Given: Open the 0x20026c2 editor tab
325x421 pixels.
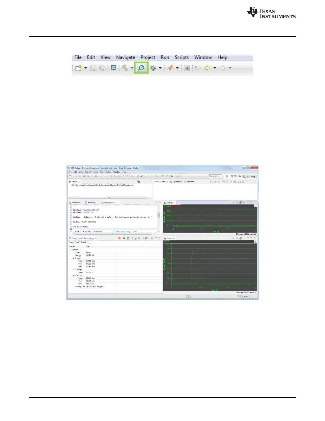Looking at the screenshot, I should click(x=91, y=203).
